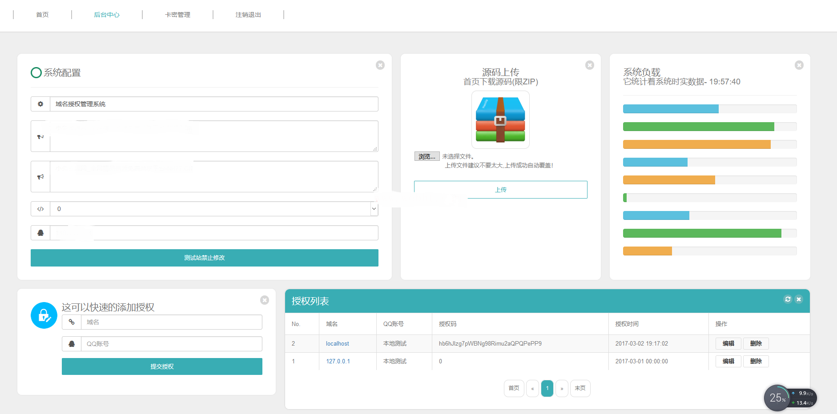Click 编辑 for the localhost entry

coord(728,343)
